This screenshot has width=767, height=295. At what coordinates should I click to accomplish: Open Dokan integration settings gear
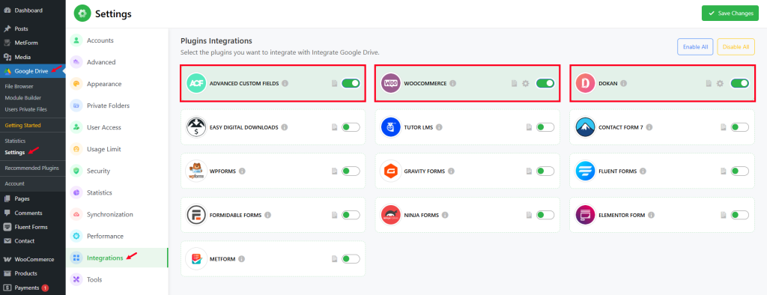coord(720,83)
